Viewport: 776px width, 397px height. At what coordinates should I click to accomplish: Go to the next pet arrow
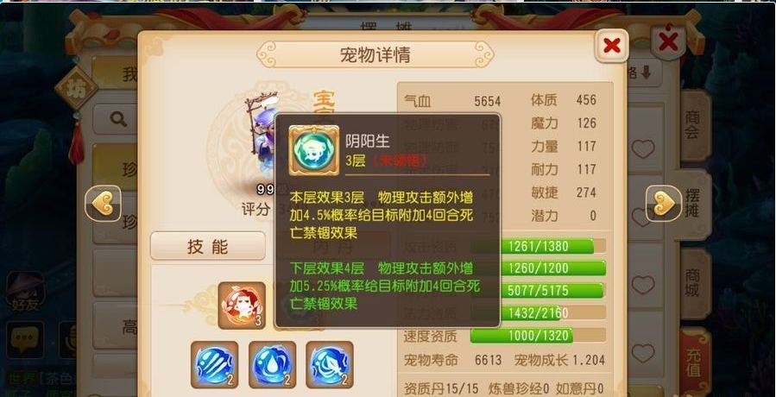pos(664,204)
